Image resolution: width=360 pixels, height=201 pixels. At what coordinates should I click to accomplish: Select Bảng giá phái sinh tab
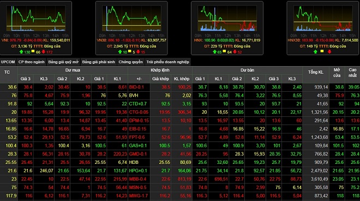tap(99, 62)
